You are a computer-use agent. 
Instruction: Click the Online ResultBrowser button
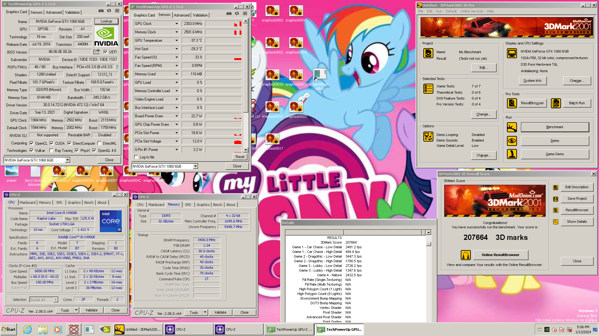[x=500, y=255]
